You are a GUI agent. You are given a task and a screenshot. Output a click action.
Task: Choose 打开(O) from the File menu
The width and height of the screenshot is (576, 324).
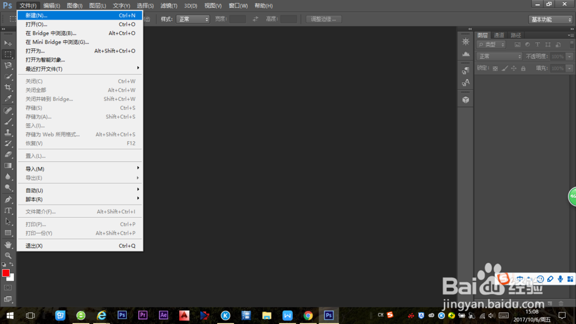(79, 24)
